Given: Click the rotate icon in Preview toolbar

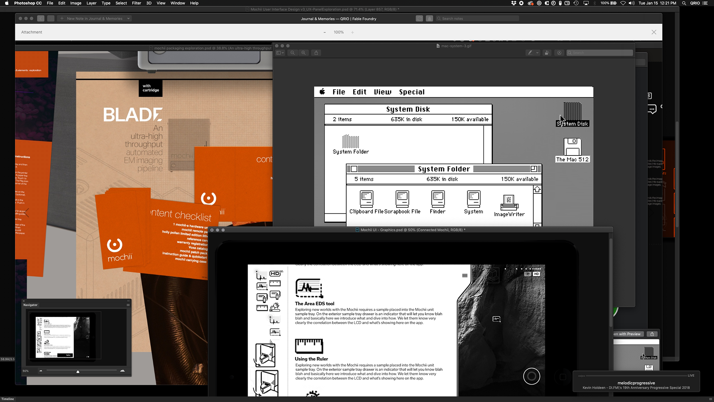Looking at the screenshot, I should (x=547, y=53).
